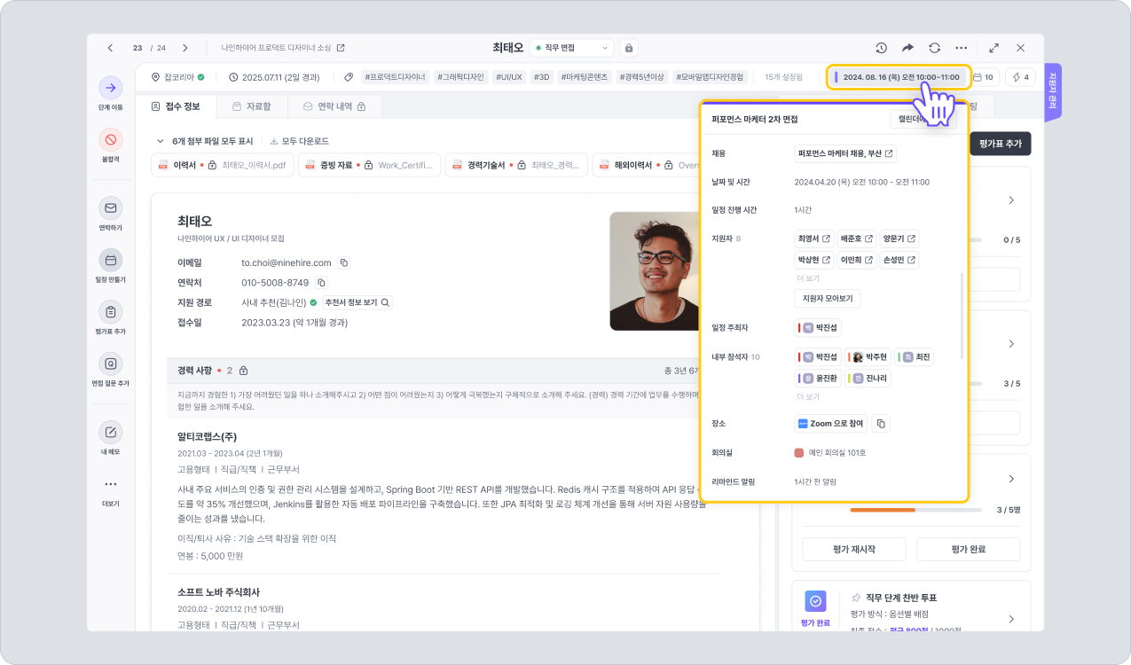The image size is (1131, 665).
Task: Click the 연락하기 mail icon in the sidebar
Action: click(111, 208)
